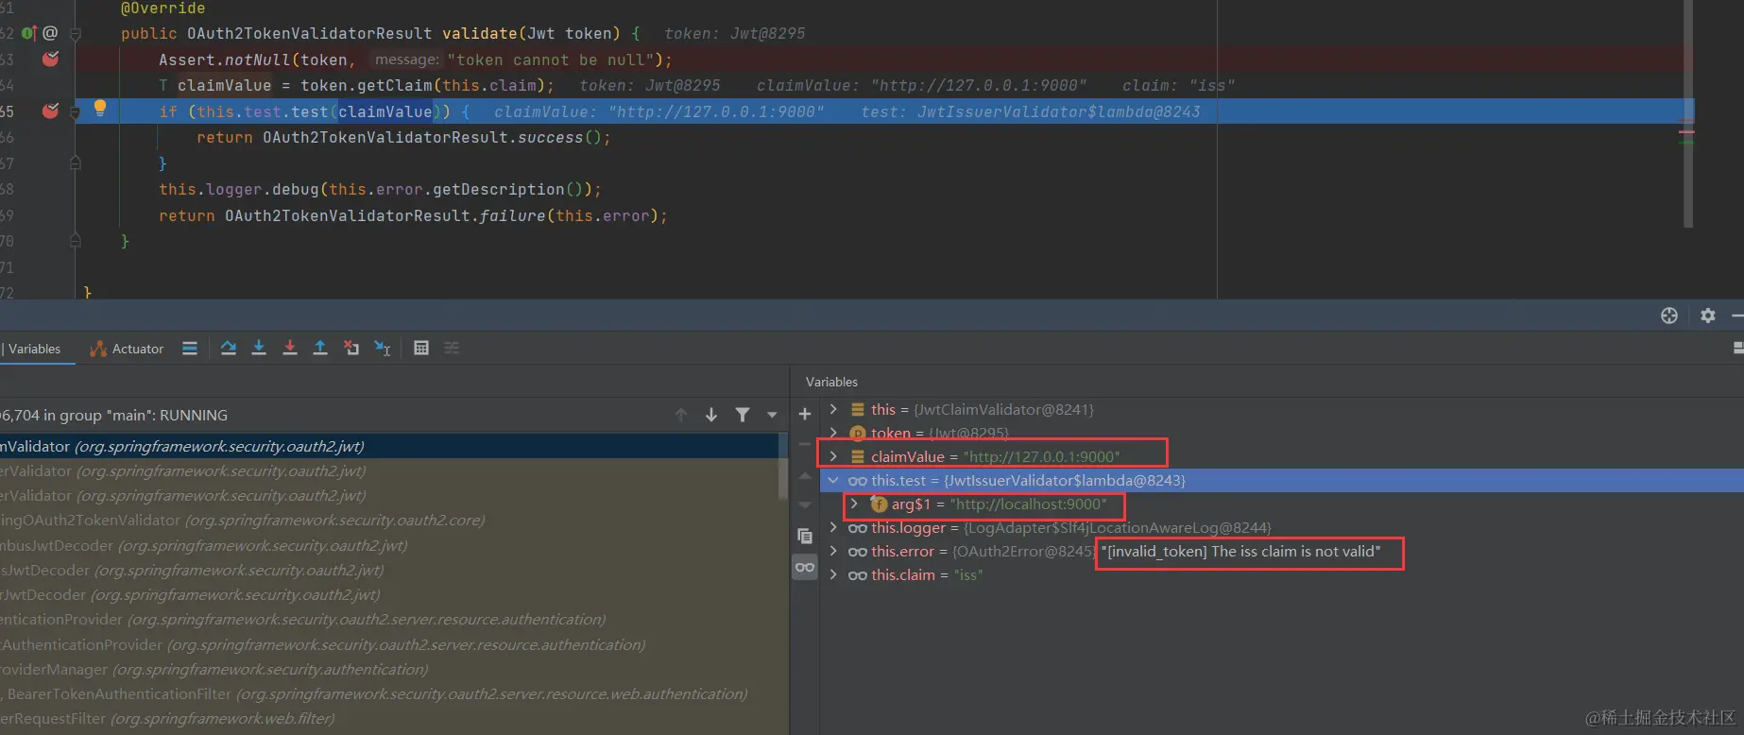The width and height of the screenshot is (1744, 735).
Task: Open the debugger layout target icon
Action: [x=1669, y=316]
